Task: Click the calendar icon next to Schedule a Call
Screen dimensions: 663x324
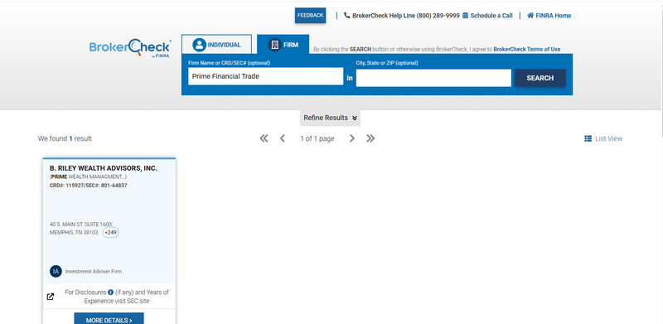Action: pyautogui.click(x=465, y=15)
